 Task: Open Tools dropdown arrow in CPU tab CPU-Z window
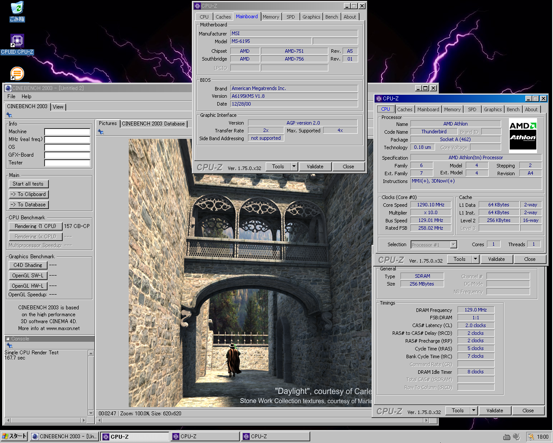click(475, 259)
